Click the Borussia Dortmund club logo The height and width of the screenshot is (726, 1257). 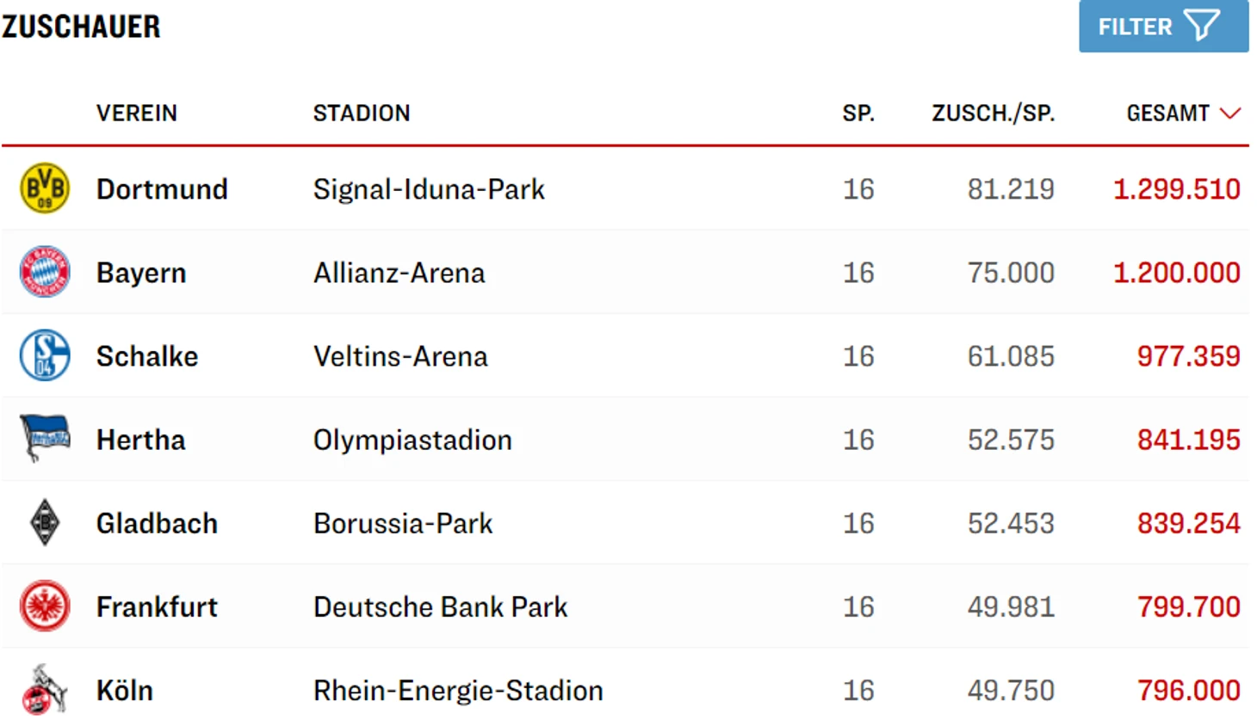pyautogui.click(x=45, y=188)
